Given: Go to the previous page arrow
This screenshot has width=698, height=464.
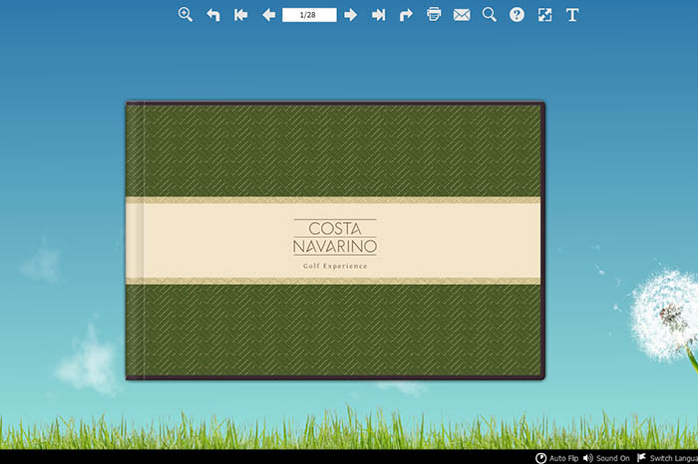Looking at the screenshot, I should click(x=268, y=15).
